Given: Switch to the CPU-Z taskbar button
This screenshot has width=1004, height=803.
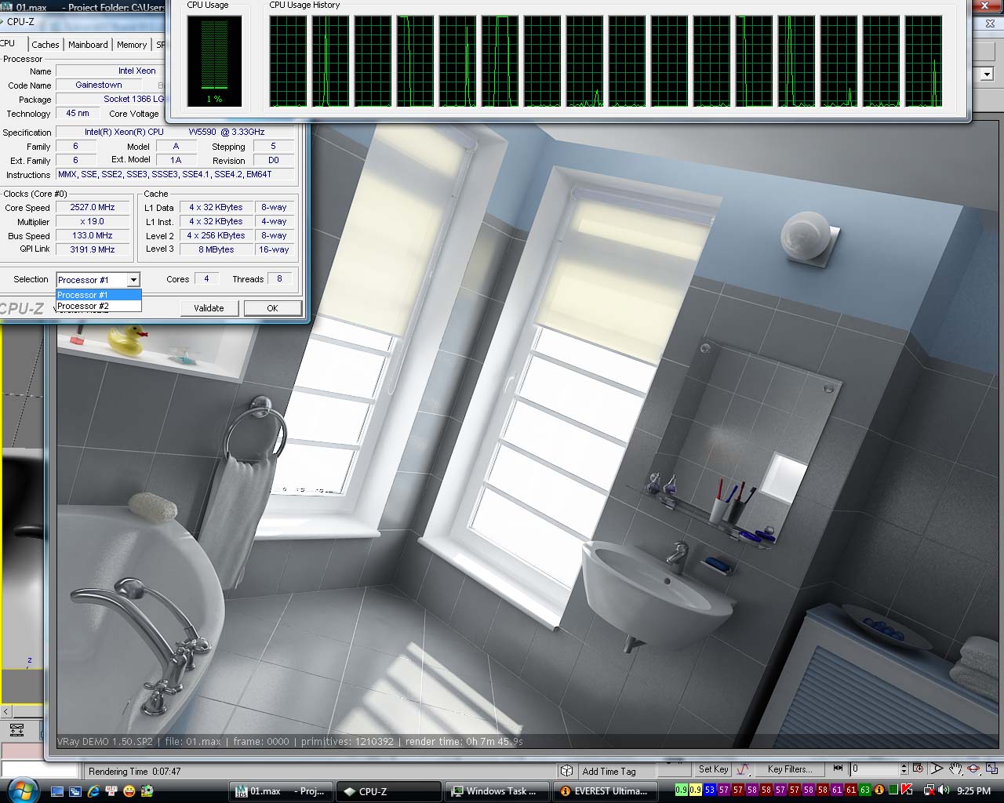Looking at the screenshot, I should coord(388,791).
